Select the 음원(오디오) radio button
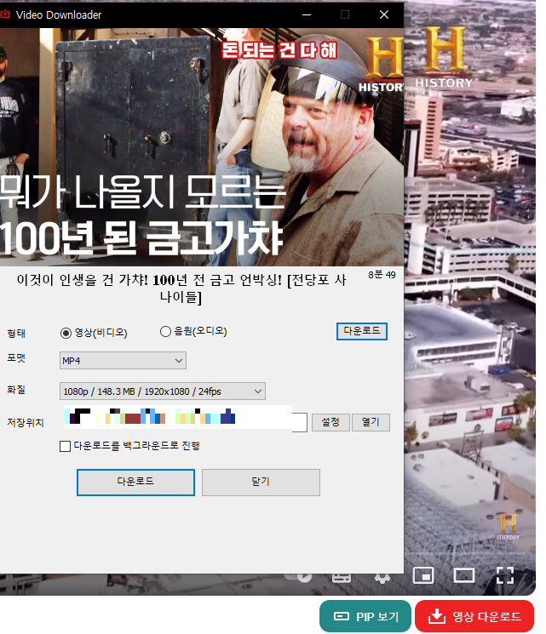This screenshot has width=546, height=634. coord(165,332)
